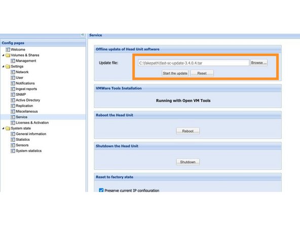Click the Browse button for update file
Screen dimensions: 300x225
click(x=259, y=63)
